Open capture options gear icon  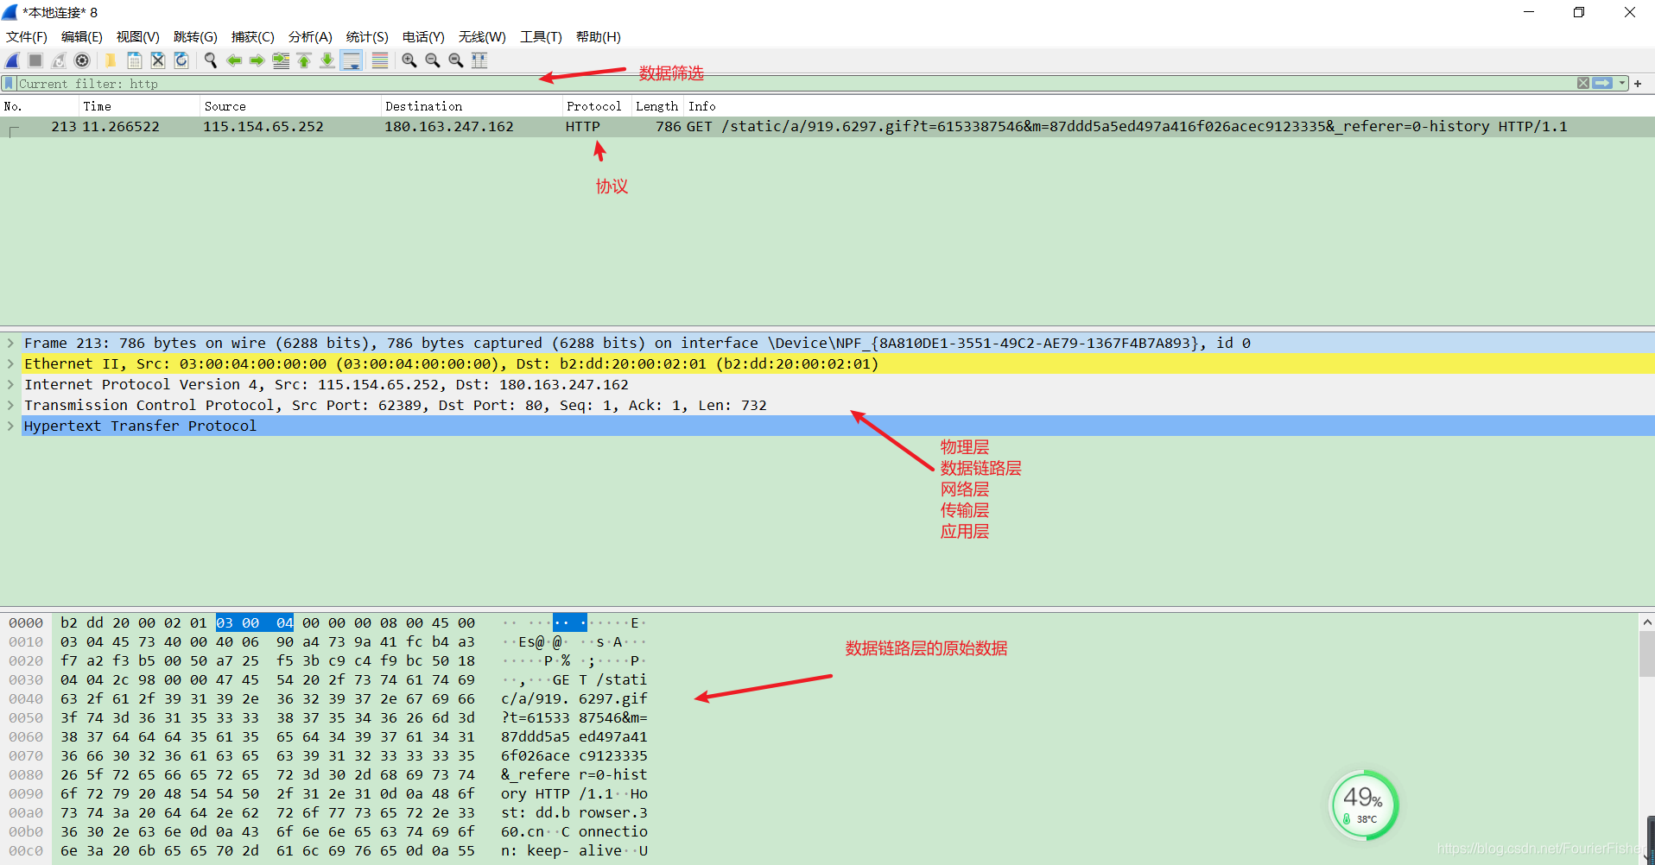tap(82, 60)
